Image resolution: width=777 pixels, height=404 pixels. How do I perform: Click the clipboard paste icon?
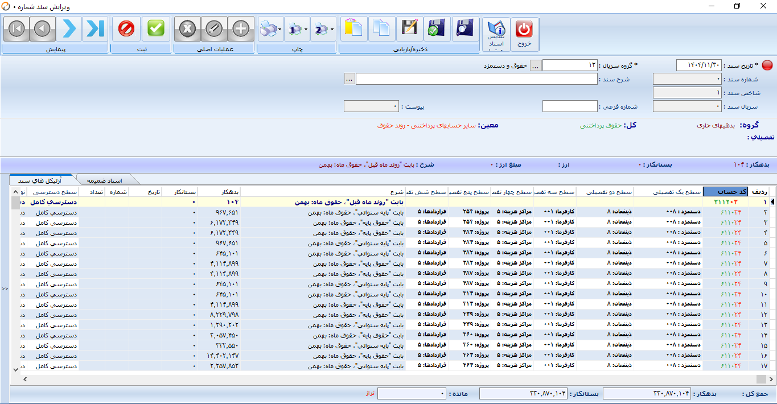pos(353,28)
